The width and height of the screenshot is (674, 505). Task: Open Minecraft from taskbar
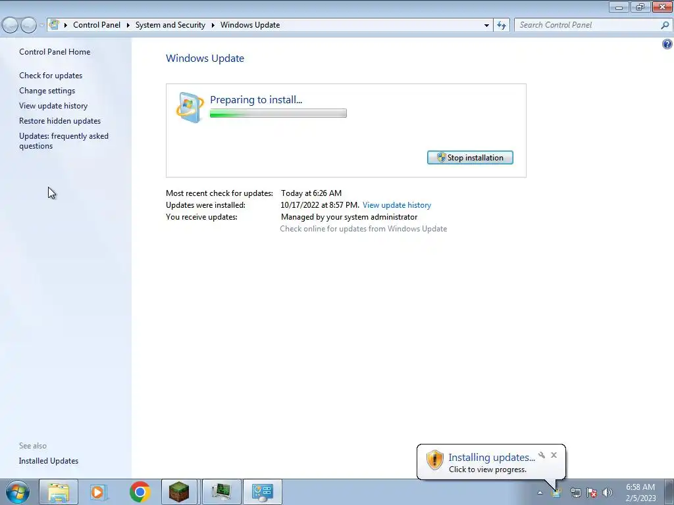[x=179, y=492]
